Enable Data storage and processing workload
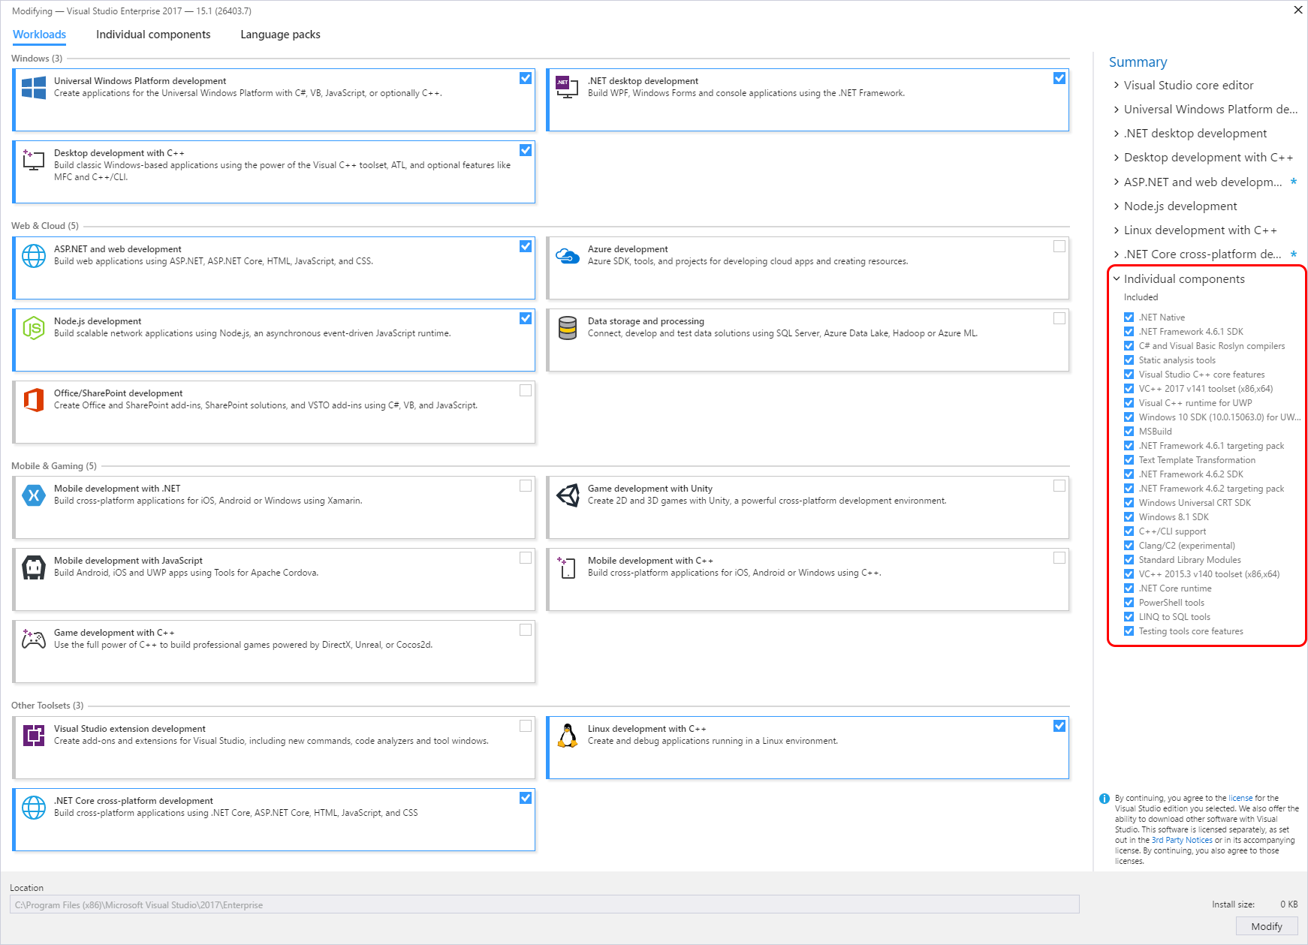The image size is (1308, 945). (1059, 318)
